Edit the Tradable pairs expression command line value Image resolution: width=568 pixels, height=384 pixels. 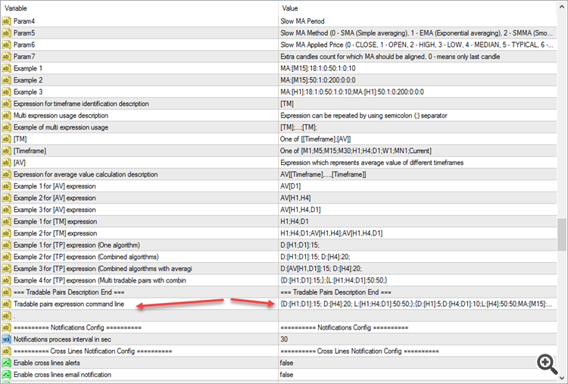(x=417, y=304)
